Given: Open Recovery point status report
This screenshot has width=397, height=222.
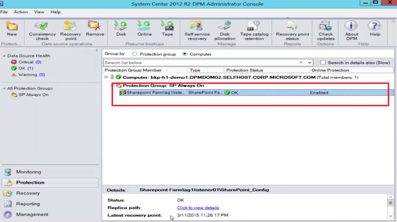Looking at the screenshot, I should (x=292, y=31).
